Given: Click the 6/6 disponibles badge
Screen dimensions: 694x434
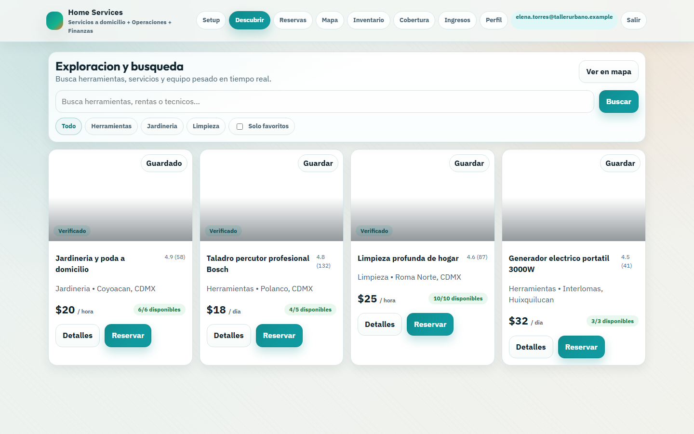Looking at the screenshot, I should pos(160,310).
